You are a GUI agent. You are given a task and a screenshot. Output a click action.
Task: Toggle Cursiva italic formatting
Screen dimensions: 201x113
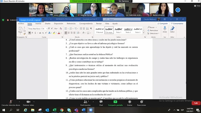coord(32,33)
